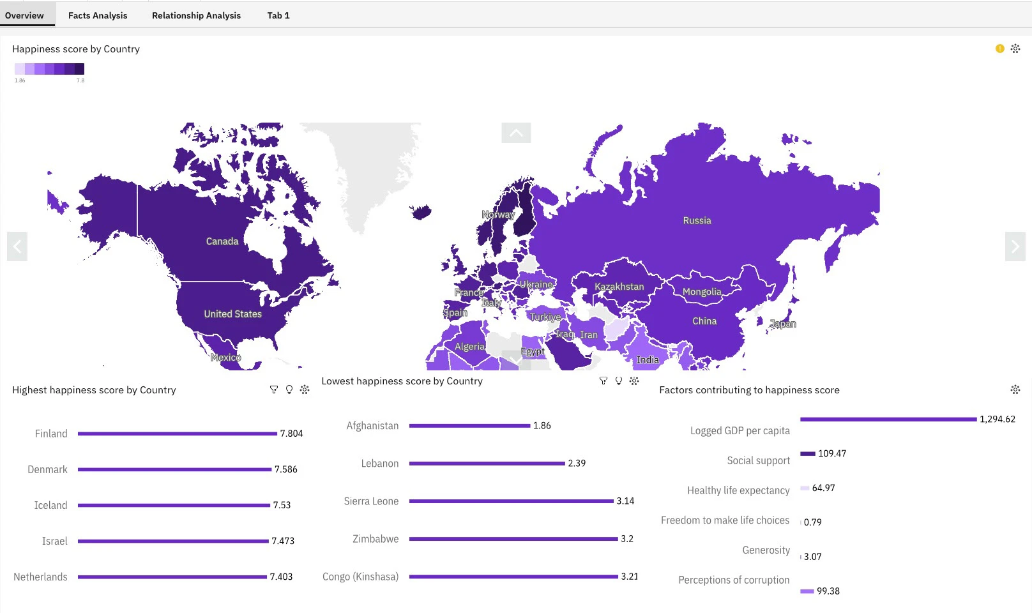Return to the Overview tab
Screen dimensions: 1032x613
pyautogui.click(x=26, y=15)
